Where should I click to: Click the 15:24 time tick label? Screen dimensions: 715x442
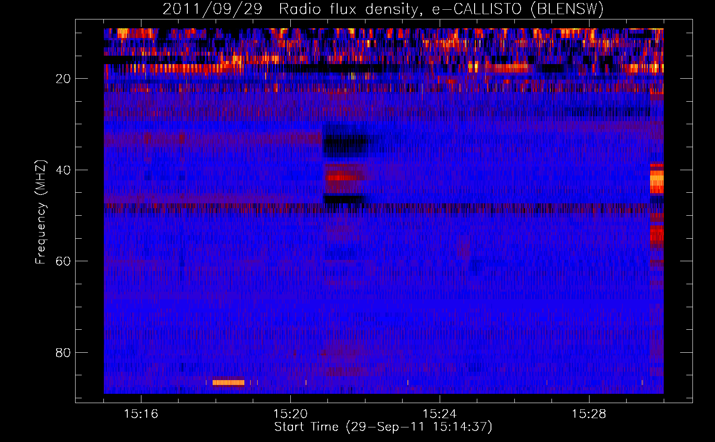click(440, 414)
